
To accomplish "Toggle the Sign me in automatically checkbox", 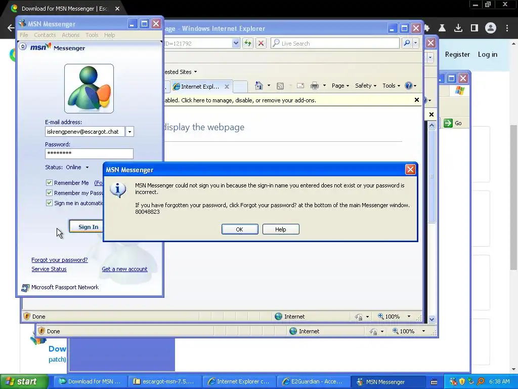I will (x=49, y=203).
